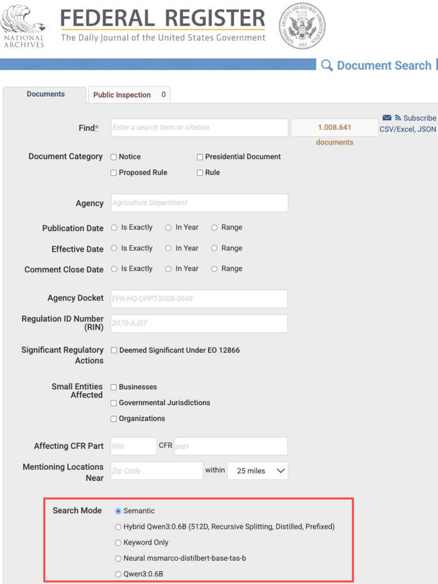
Task: Select Hybrid Qwen3:0.6B search mode
Action: [x=118, y=526]
